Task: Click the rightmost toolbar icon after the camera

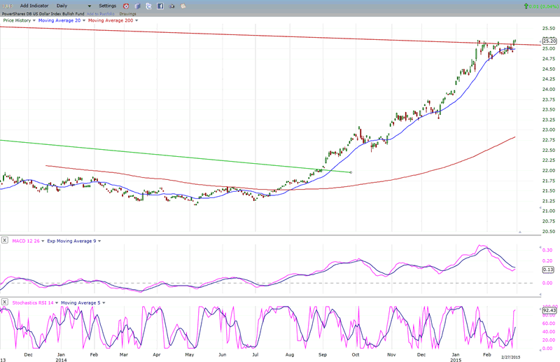Action: coord(183,6)
